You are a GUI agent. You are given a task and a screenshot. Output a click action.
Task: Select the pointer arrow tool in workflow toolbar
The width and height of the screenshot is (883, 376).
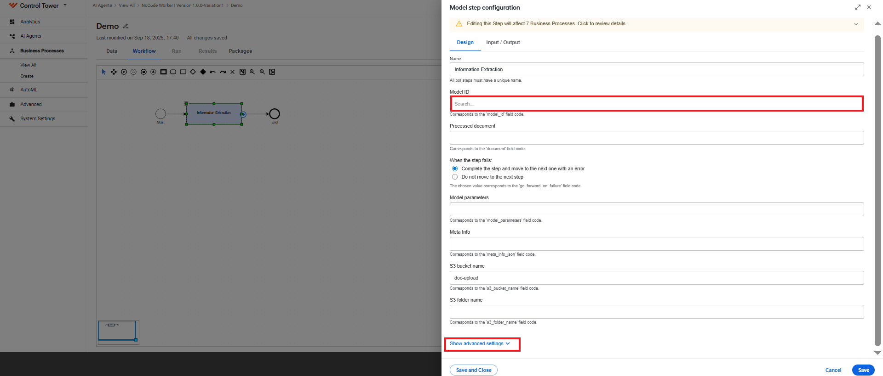104,72
